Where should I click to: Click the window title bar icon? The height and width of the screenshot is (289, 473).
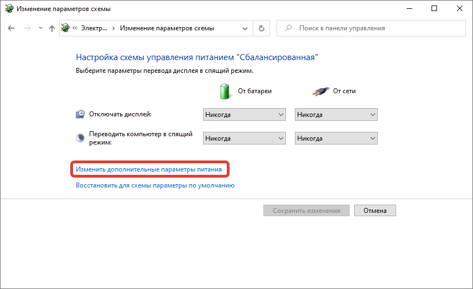tap(9, 9)
